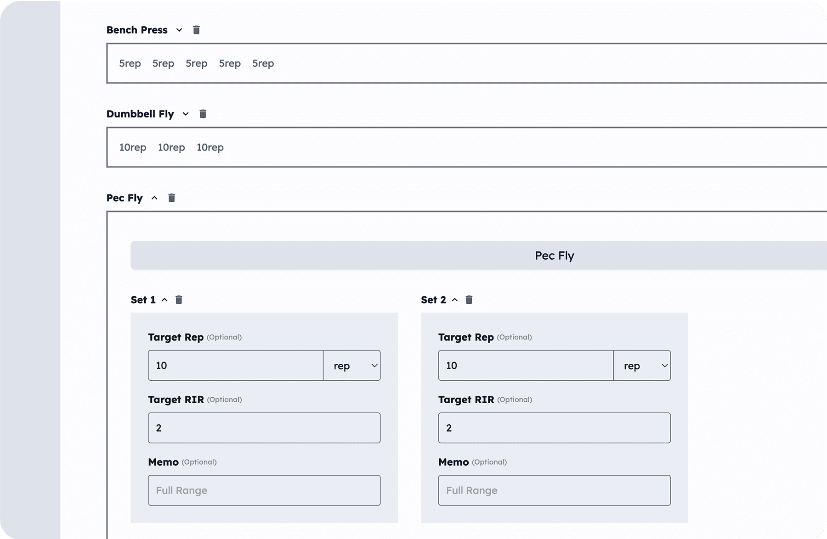The image size is (827, 539).
Task: Click the Bench Press title
Action: pyautogui.click(x=137, y=30)
